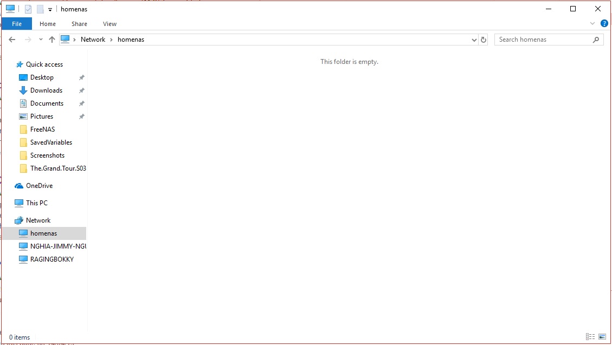Go up one level with up arrow
The height and width of the screenshot is (345, 612).
pos(52,40)
